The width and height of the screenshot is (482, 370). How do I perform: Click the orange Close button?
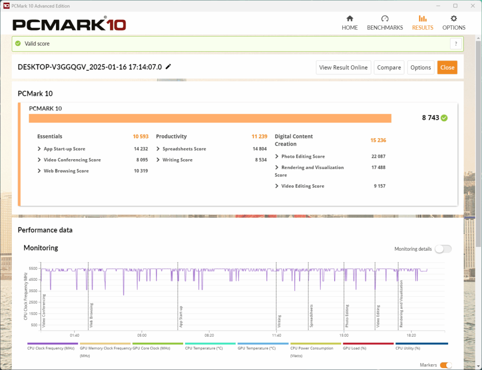(x=447, y=68)
